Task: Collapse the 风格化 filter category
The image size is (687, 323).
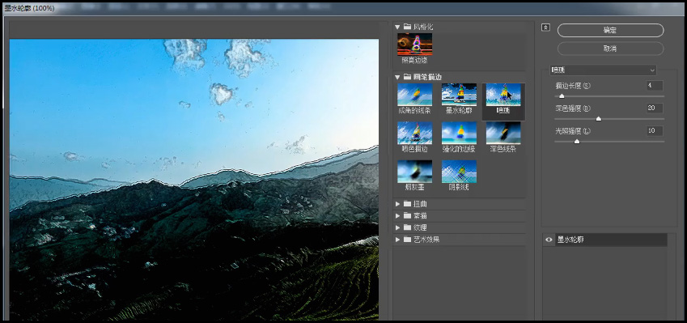Action: point(397,27)
